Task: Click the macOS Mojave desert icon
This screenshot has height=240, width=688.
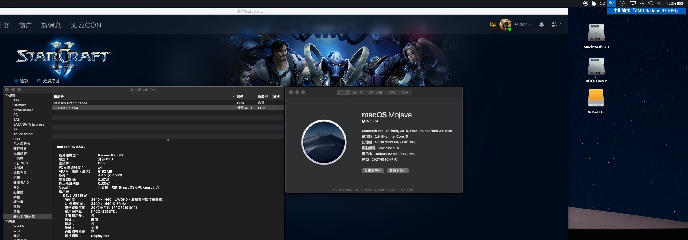Action: pos(324,142)
